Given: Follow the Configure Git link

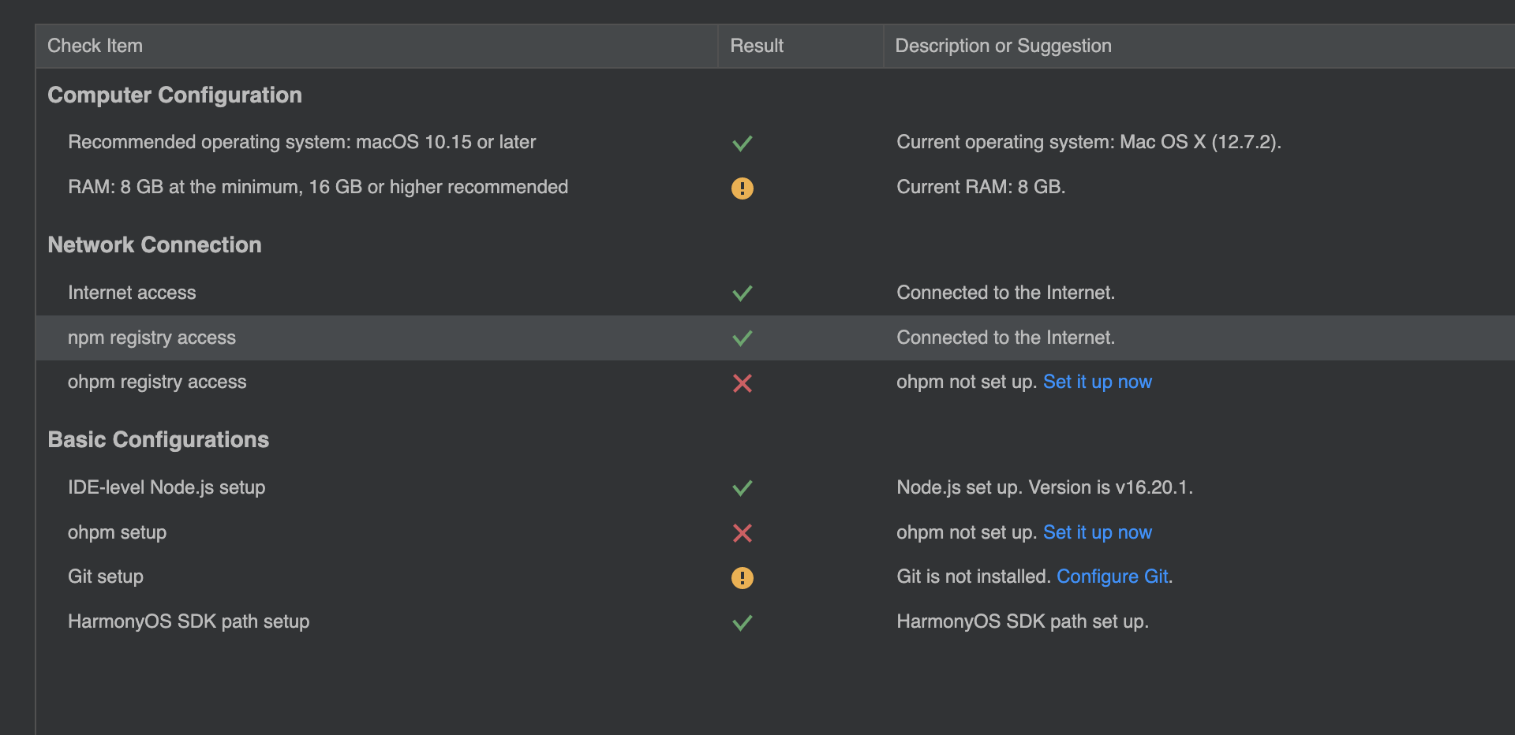Looking at the screenshot, I should 1112,576.
